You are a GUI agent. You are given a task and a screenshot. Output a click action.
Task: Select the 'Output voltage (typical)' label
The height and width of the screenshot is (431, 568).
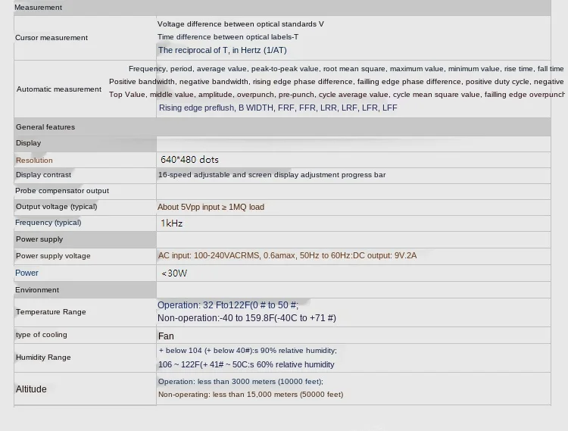[x=56, y=207]
